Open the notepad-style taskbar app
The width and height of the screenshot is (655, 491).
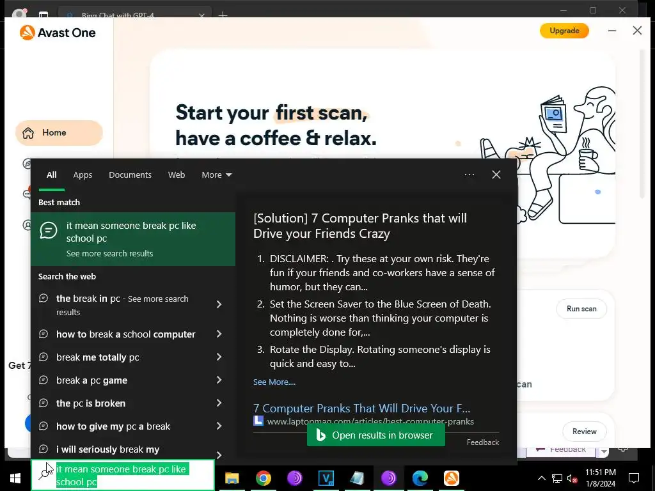(357, 478)
